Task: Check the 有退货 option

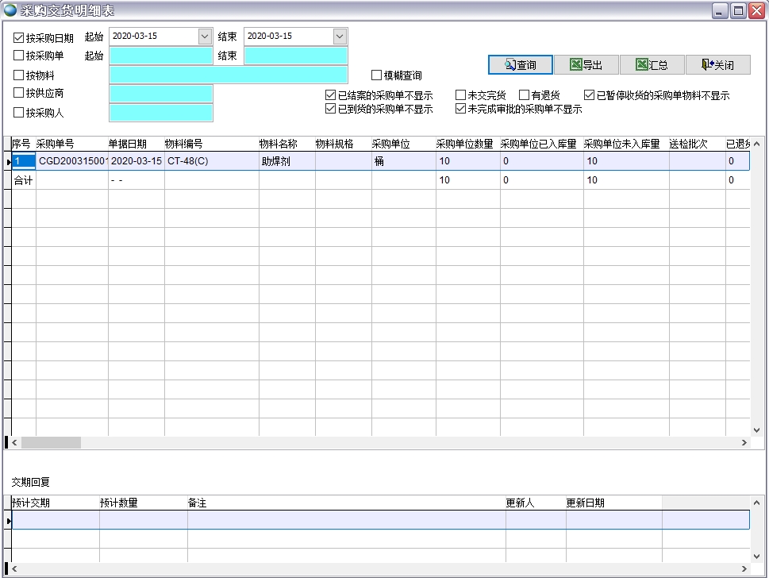Action: (524, 95)
